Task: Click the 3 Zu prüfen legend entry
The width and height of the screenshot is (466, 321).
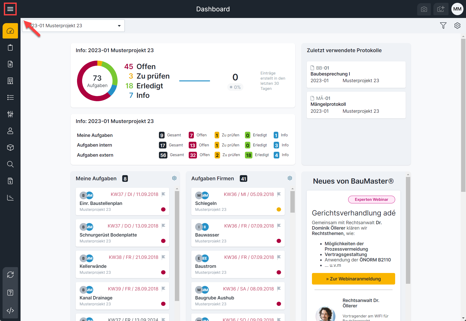Action: coord(149,76)
